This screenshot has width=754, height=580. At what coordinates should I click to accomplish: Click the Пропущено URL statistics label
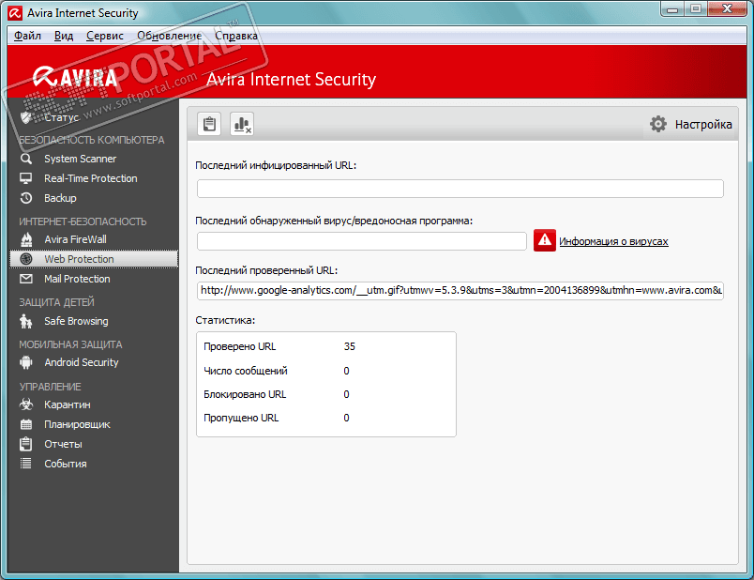click(241, 418)
